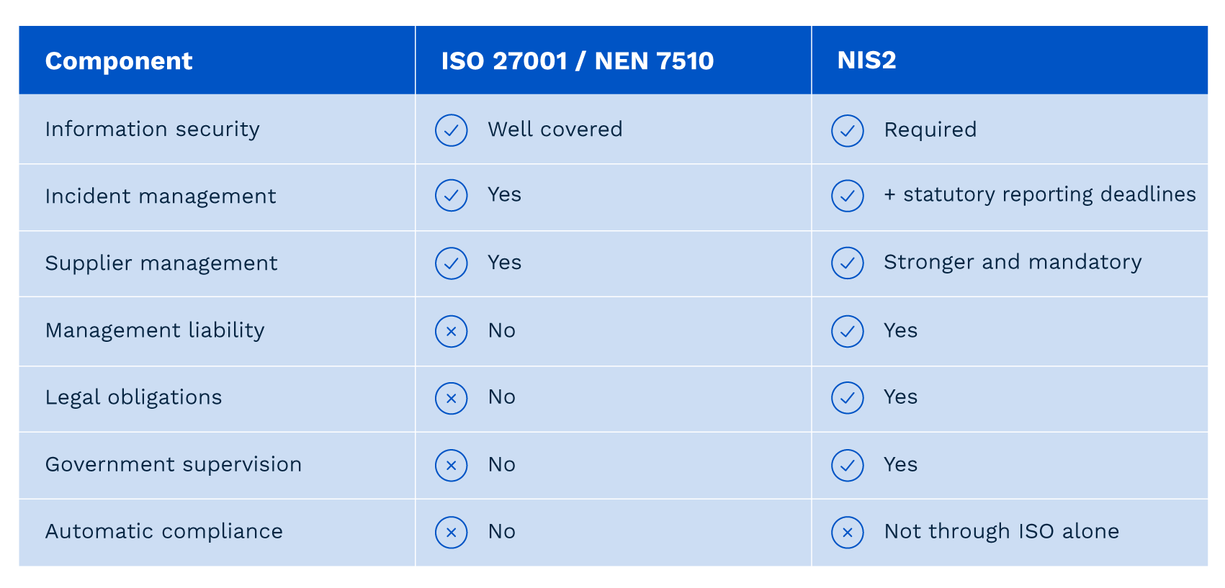Click the "Incident management" row label

point(160,196)
